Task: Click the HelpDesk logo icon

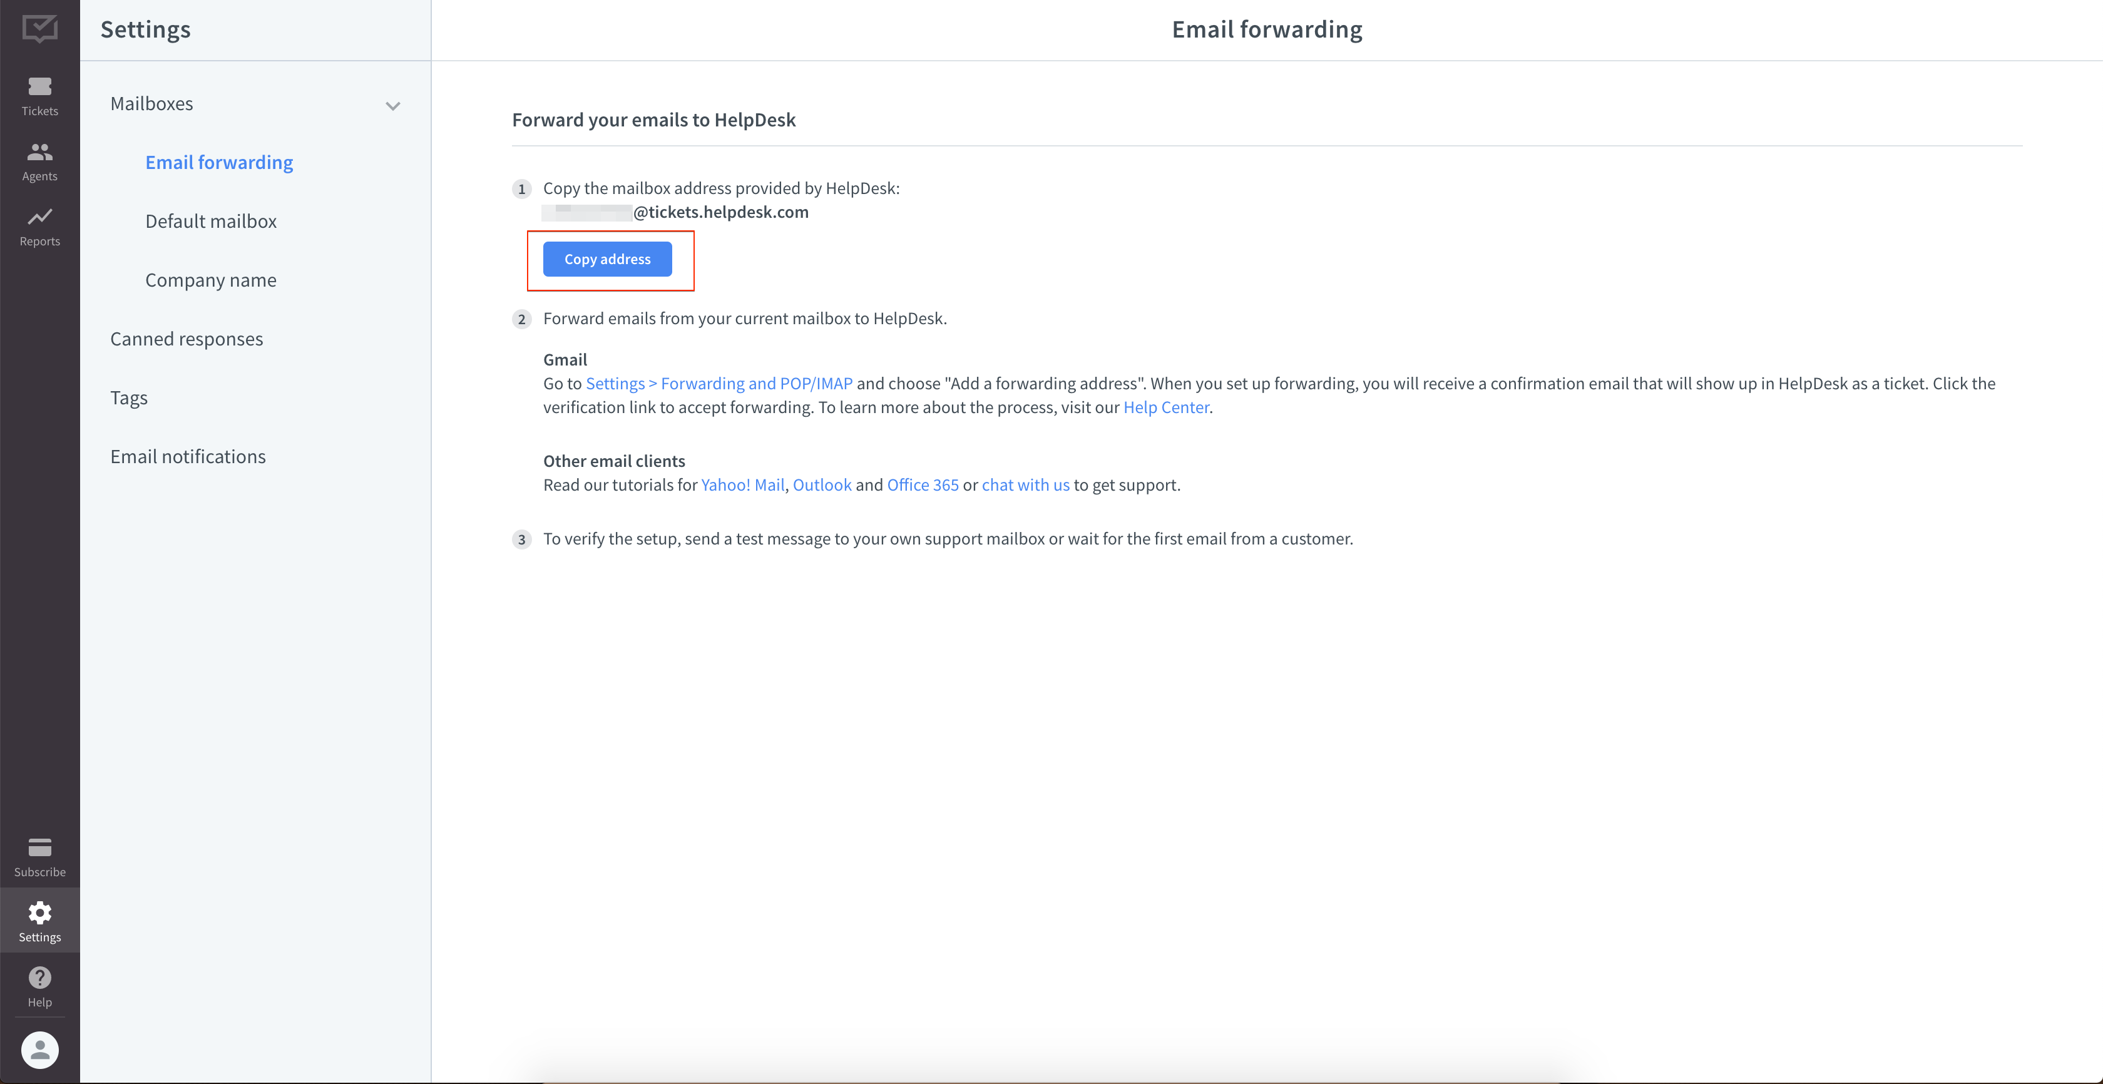Action: tap(39, 29)
